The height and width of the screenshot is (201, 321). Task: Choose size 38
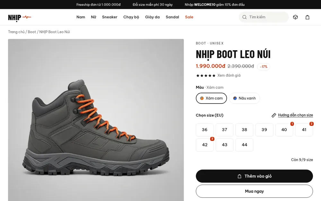[244, 130]
